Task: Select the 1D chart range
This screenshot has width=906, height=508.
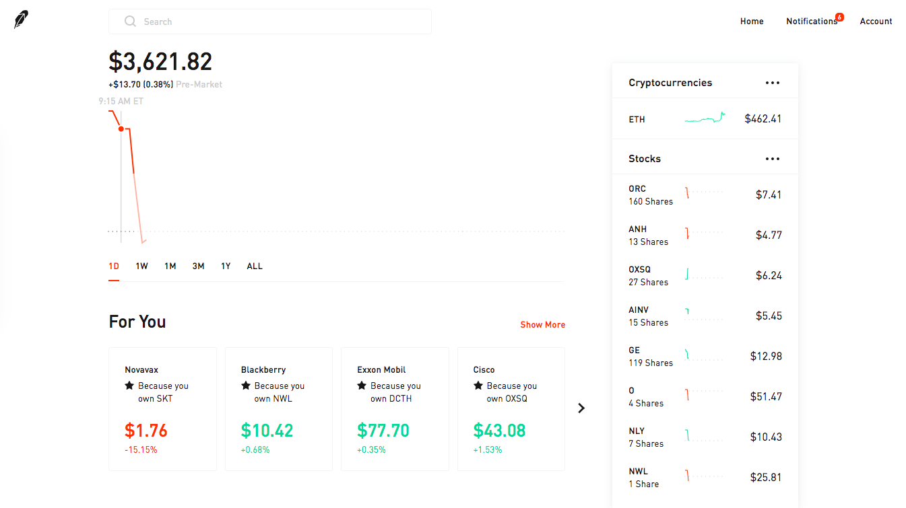Action: point(114,266)
